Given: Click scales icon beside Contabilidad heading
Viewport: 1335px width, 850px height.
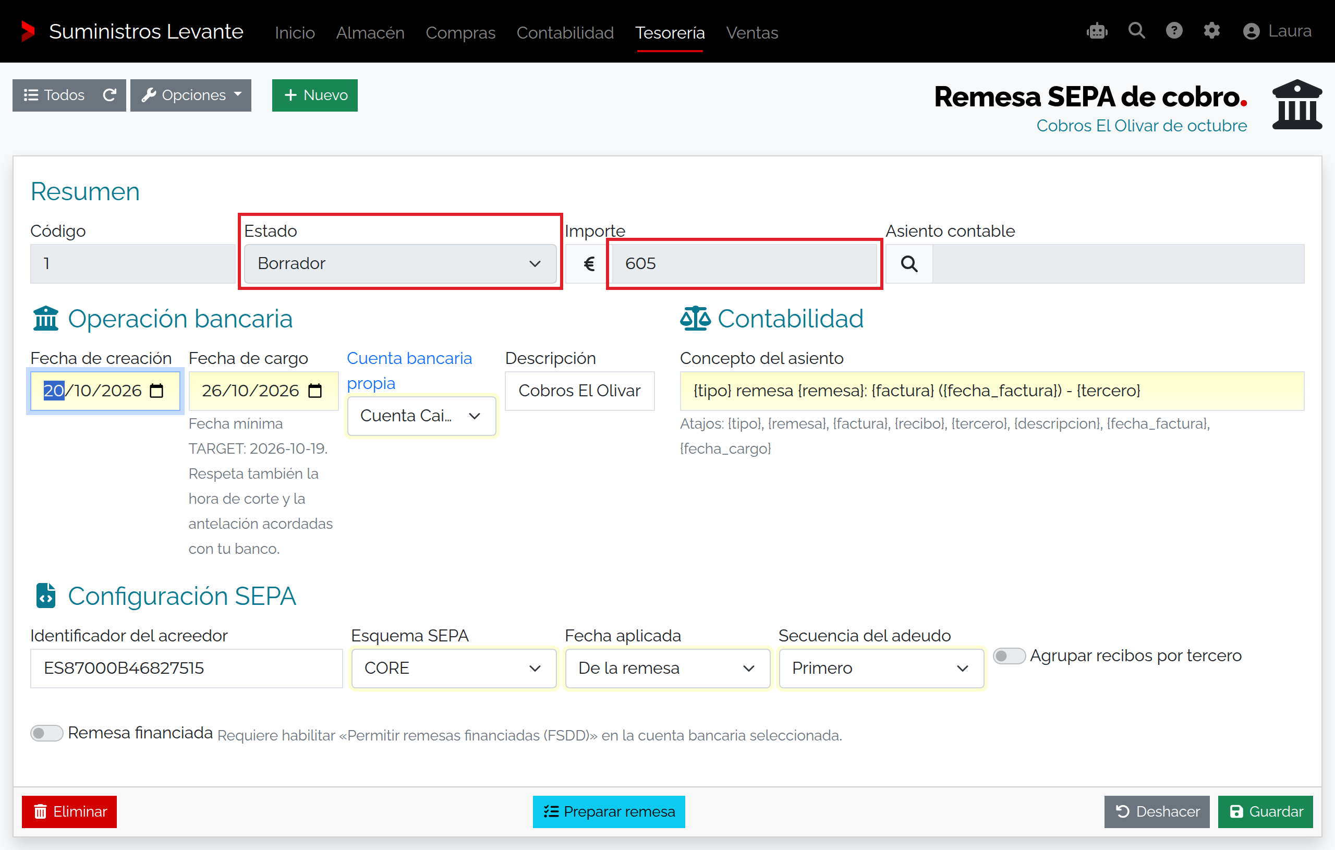Looking at the screenshot, I should point(695,319).
